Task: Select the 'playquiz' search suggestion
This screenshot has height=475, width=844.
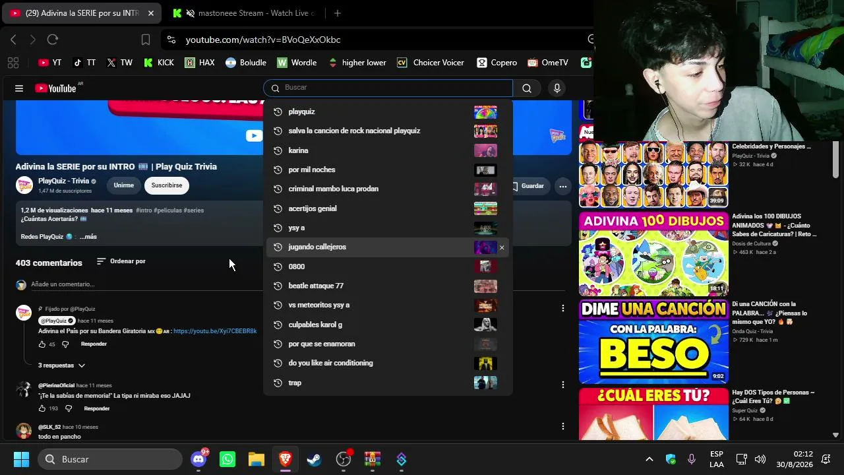Action: coord(388,112)
